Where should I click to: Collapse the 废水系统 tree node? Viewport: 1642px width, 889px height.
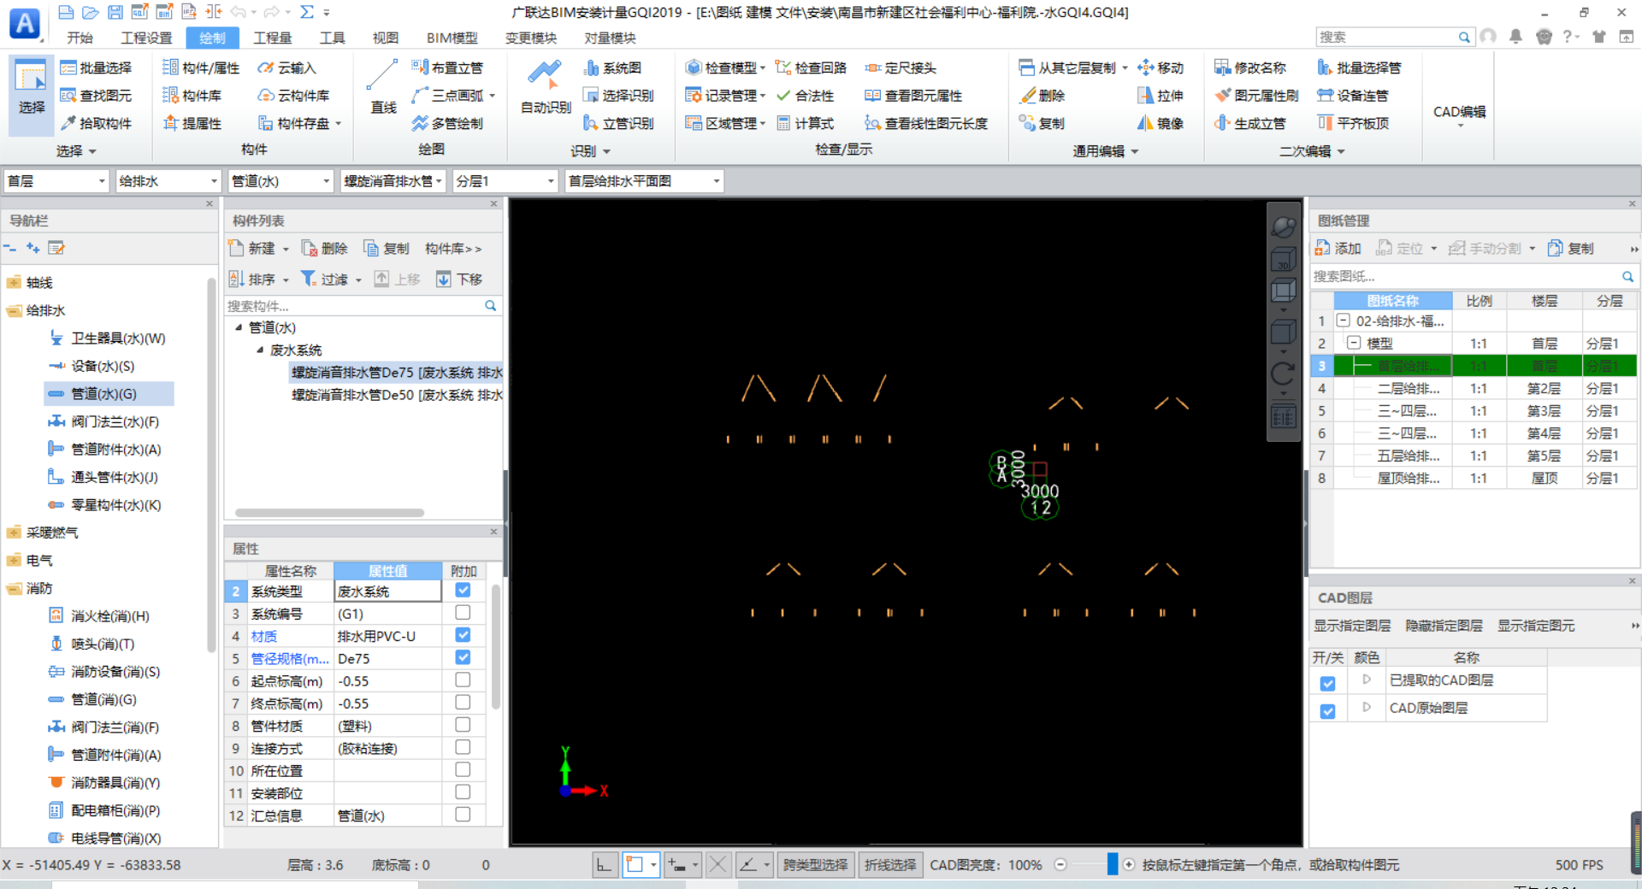tap(260, 350)
